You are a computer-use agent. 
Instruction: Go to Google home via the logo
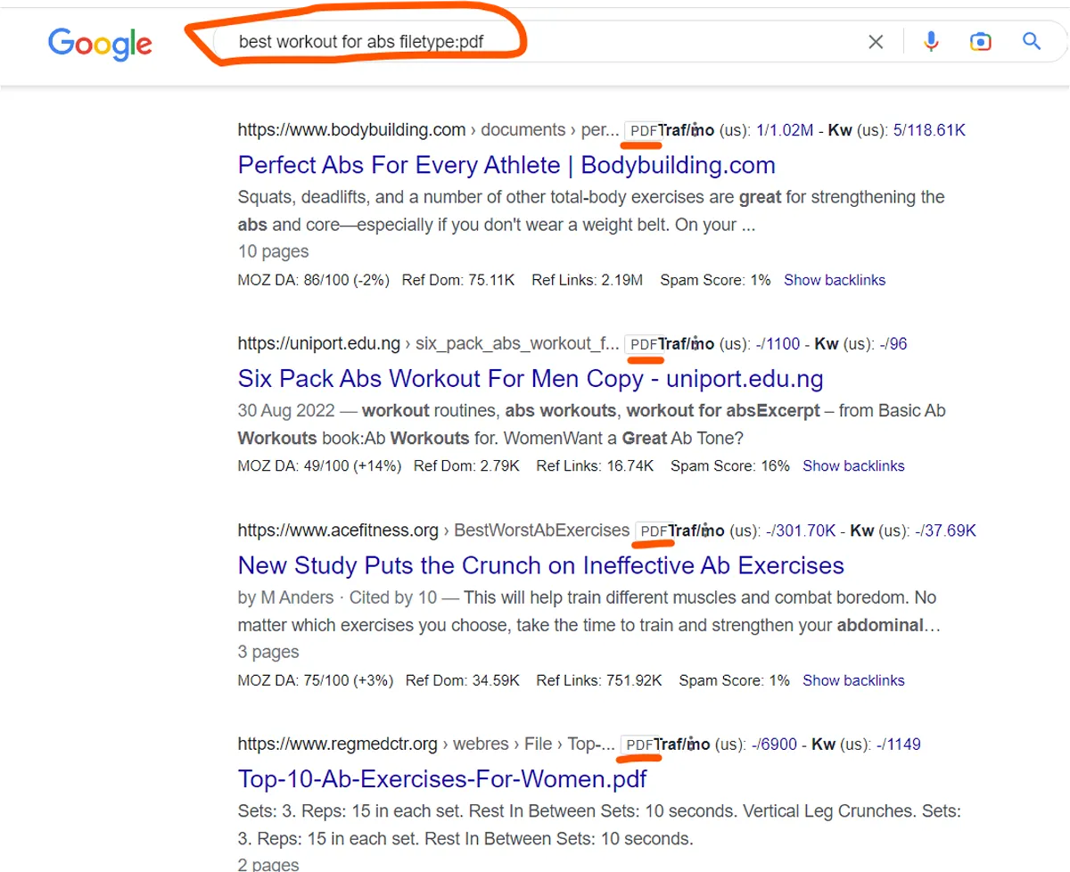pos(100,44)
